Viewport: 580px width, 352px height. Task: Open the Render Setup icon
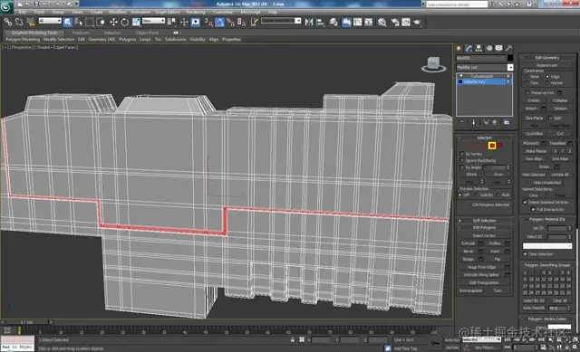[x=395, y=22]
